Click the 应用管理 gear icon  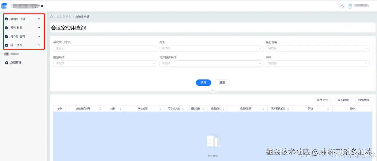point(7,63)
